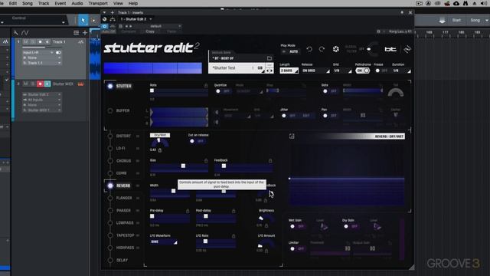This screenshot has height=276, width=490.
Task: Click the Start button at top right
Action: (x=456, y=20)
